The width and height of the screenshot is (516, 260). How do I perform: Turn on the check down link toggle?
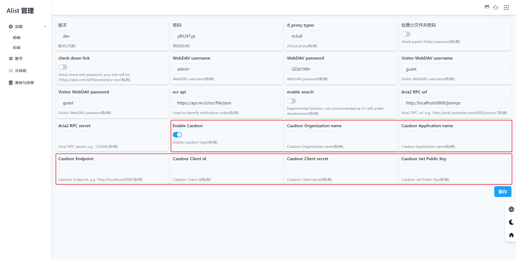[x=63, y=67]
